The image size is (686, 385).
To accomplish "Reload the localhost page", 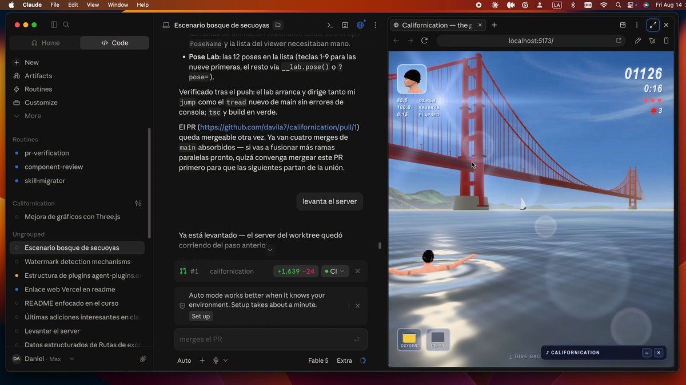I will [x=424, y=40].
